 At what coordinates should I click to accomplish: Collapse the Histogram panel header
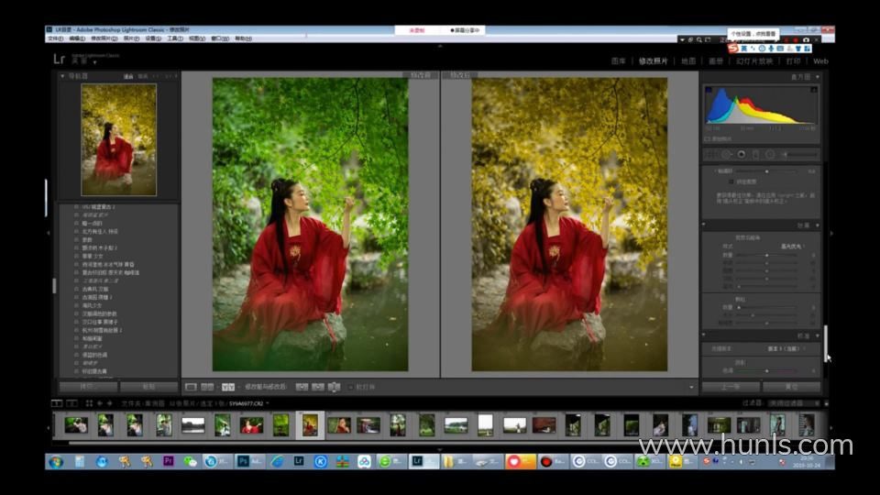click(817, 77)
